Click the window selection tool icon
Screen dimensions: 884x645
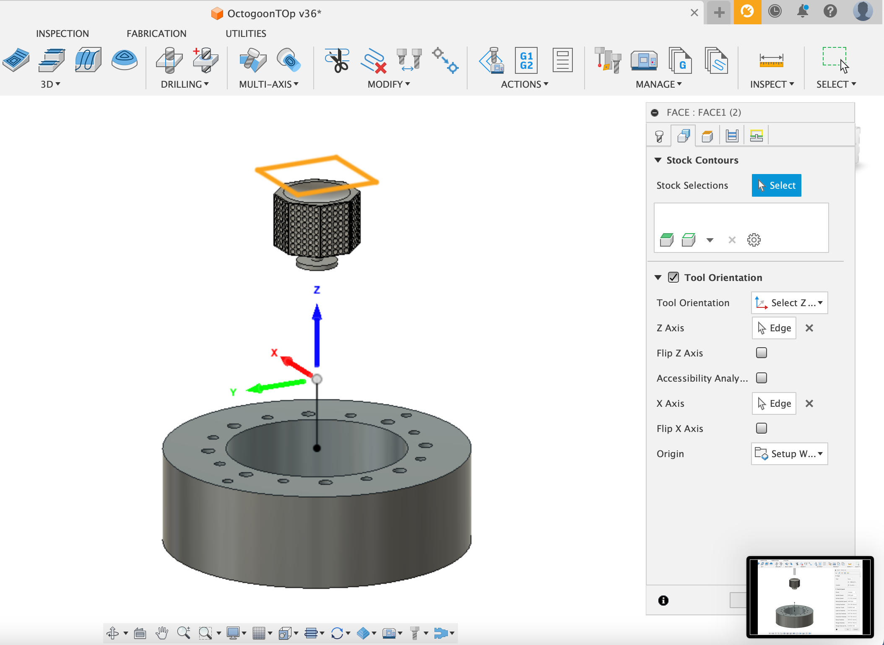click(835, 60)
